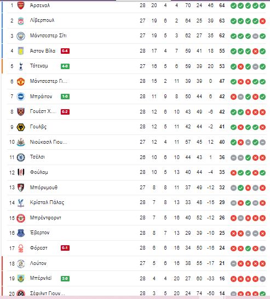Viewport: 270px width, 299px height.
Task: Click Brighton's 1-0 score badge
Action: click(x=65, y=97)
